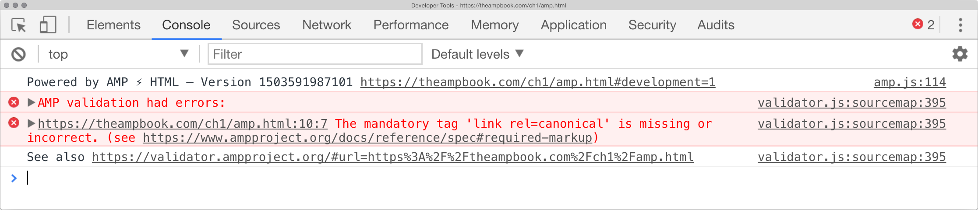The width and height of the screenshot is (978, 210).
Task: Toggle the device toolbar icon
Action: coord(48,25)
